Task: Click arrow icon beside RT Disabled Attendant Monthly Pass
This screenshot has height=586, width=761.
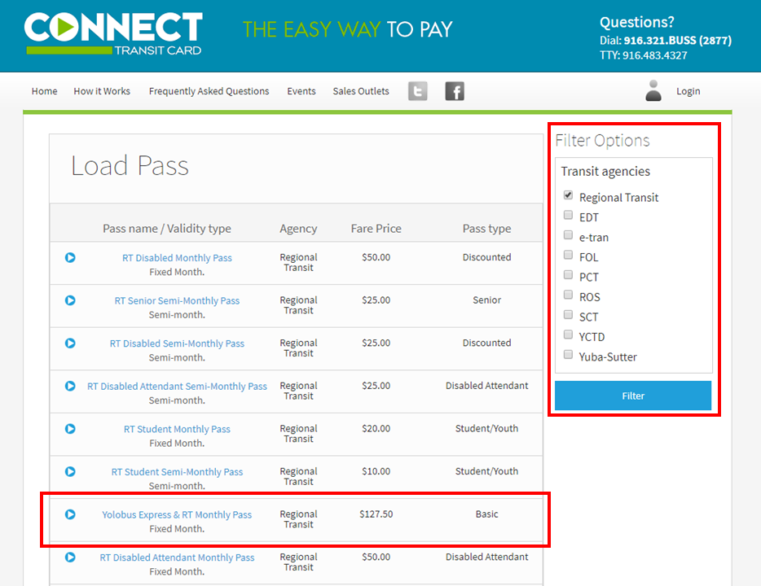Action: 70,558
